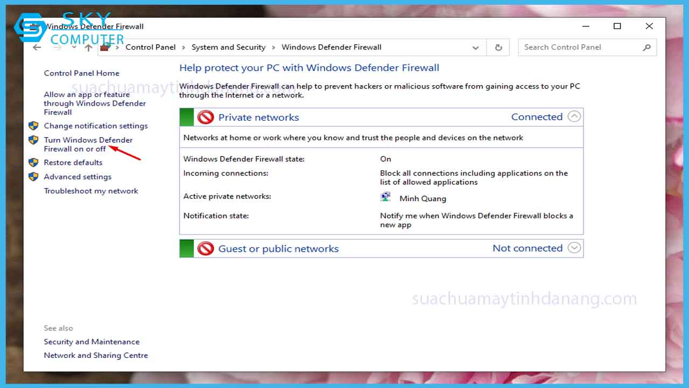Click blocked icon next to Private networks
Image resolution: width=689 pixels, height=388 pixels.
pyautogui.click(x=206, y=117)
